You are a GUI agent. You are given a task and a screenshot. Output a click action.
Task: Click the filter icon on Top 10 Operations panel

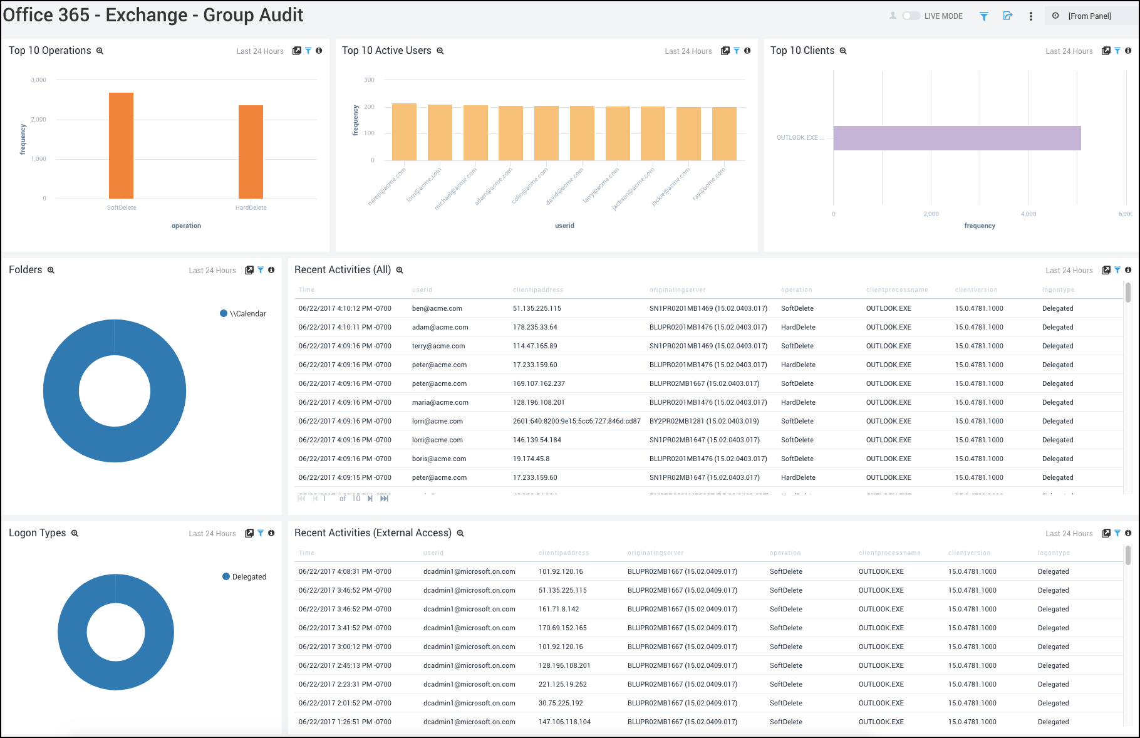pyautogui.click(x=308, y=51)
